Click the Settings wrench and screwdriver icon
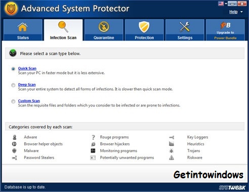The image size is (249, 192). tap(185, 27)
